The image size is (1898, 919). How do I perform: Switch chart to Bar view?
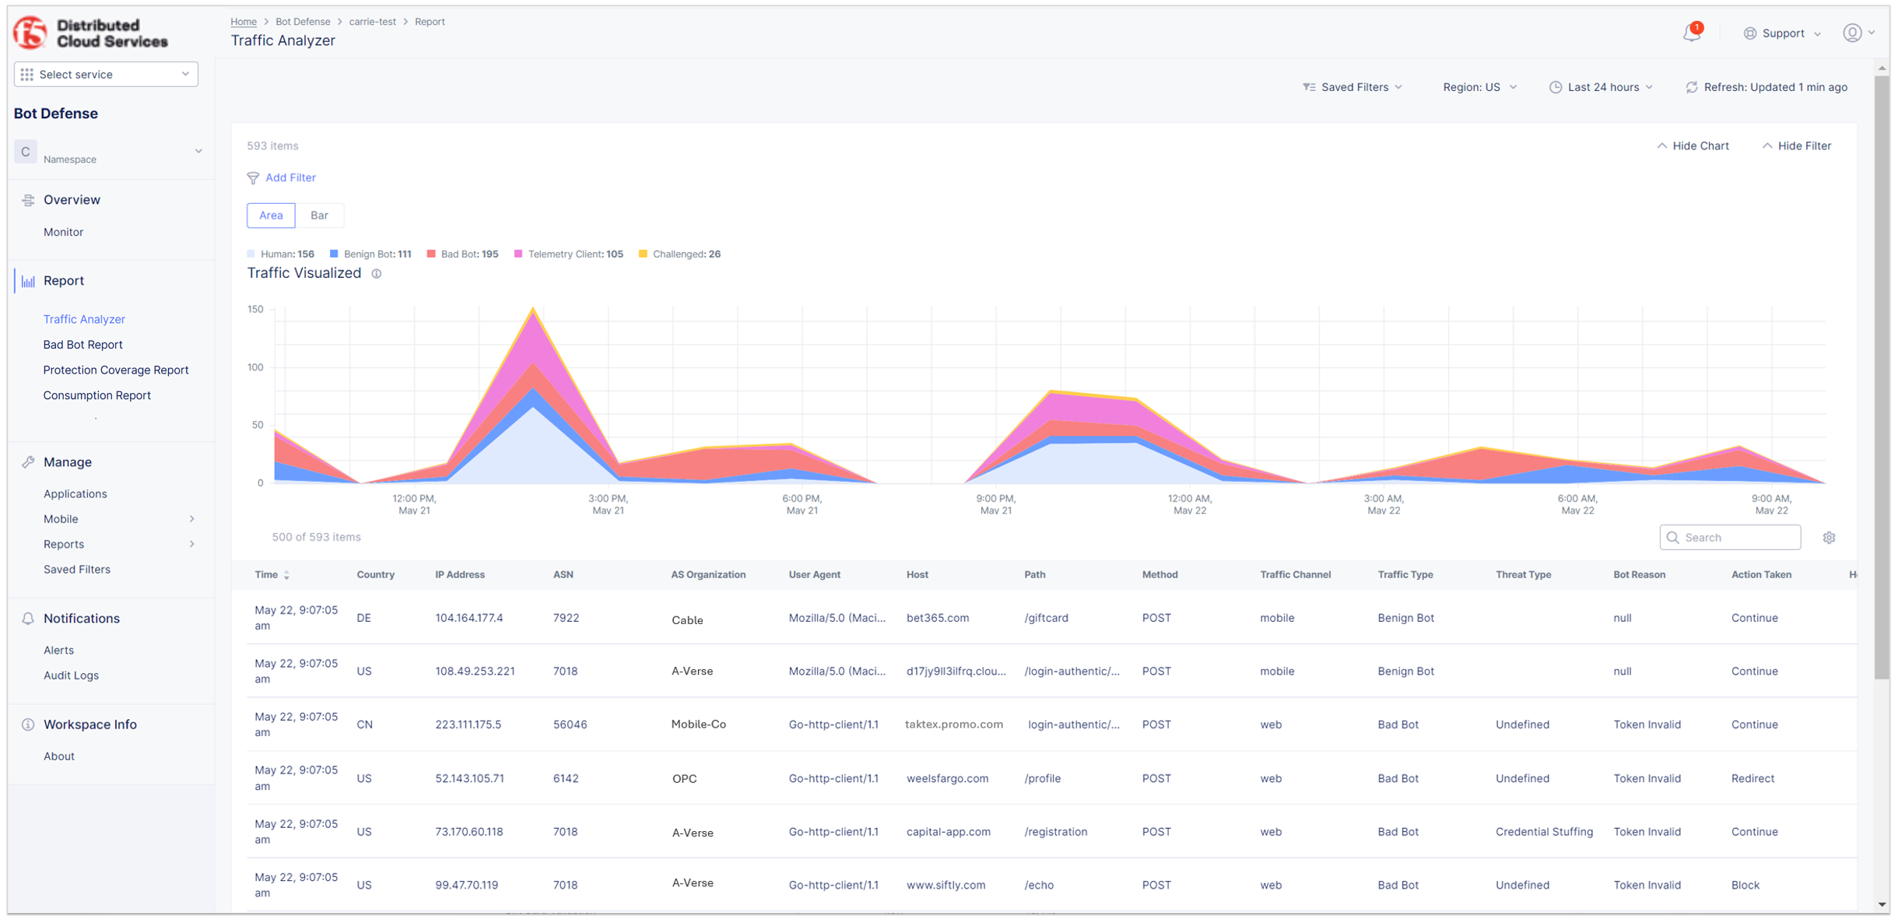pyautogui.click(x=319, y=216)
